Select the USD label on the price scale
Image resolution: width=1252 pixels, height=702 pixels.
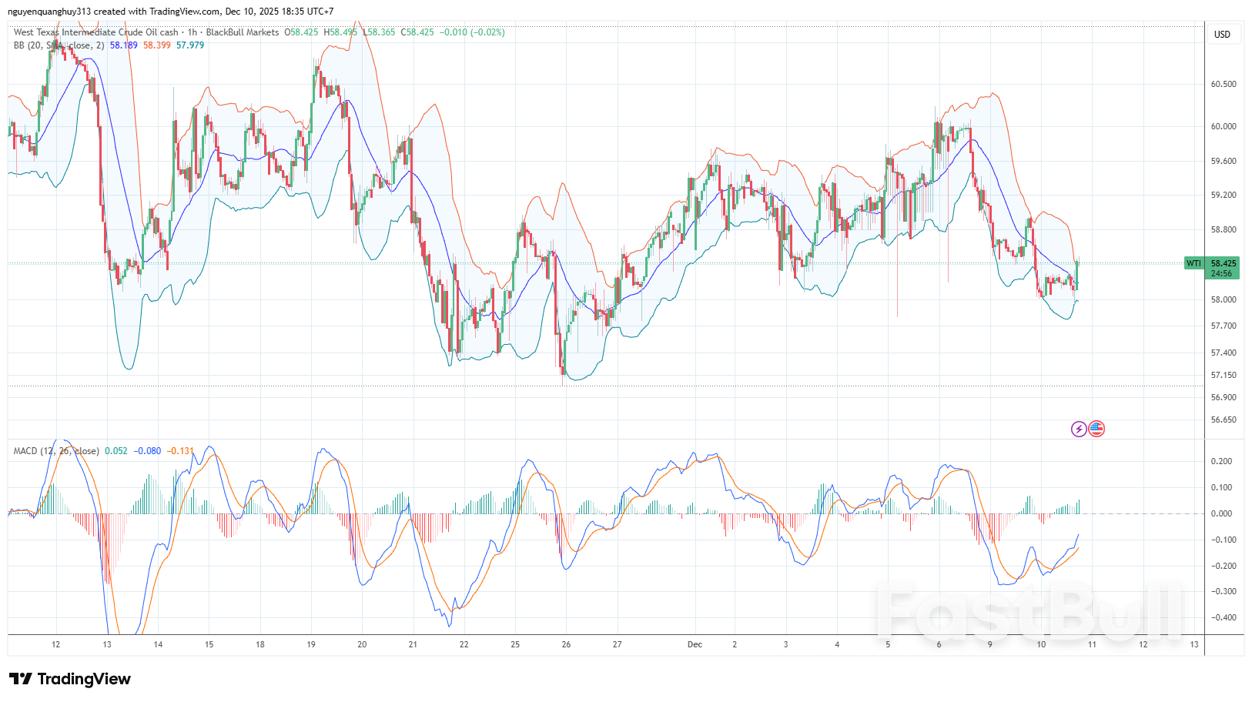[x=1223, y=34]
